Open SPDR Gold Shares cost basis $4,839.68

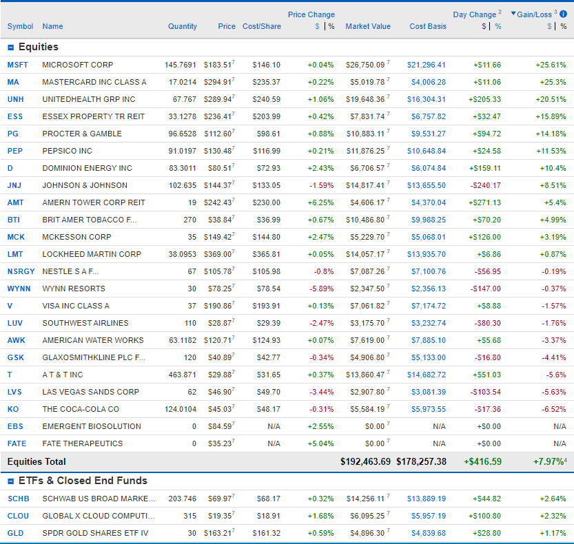click(429, 533)
